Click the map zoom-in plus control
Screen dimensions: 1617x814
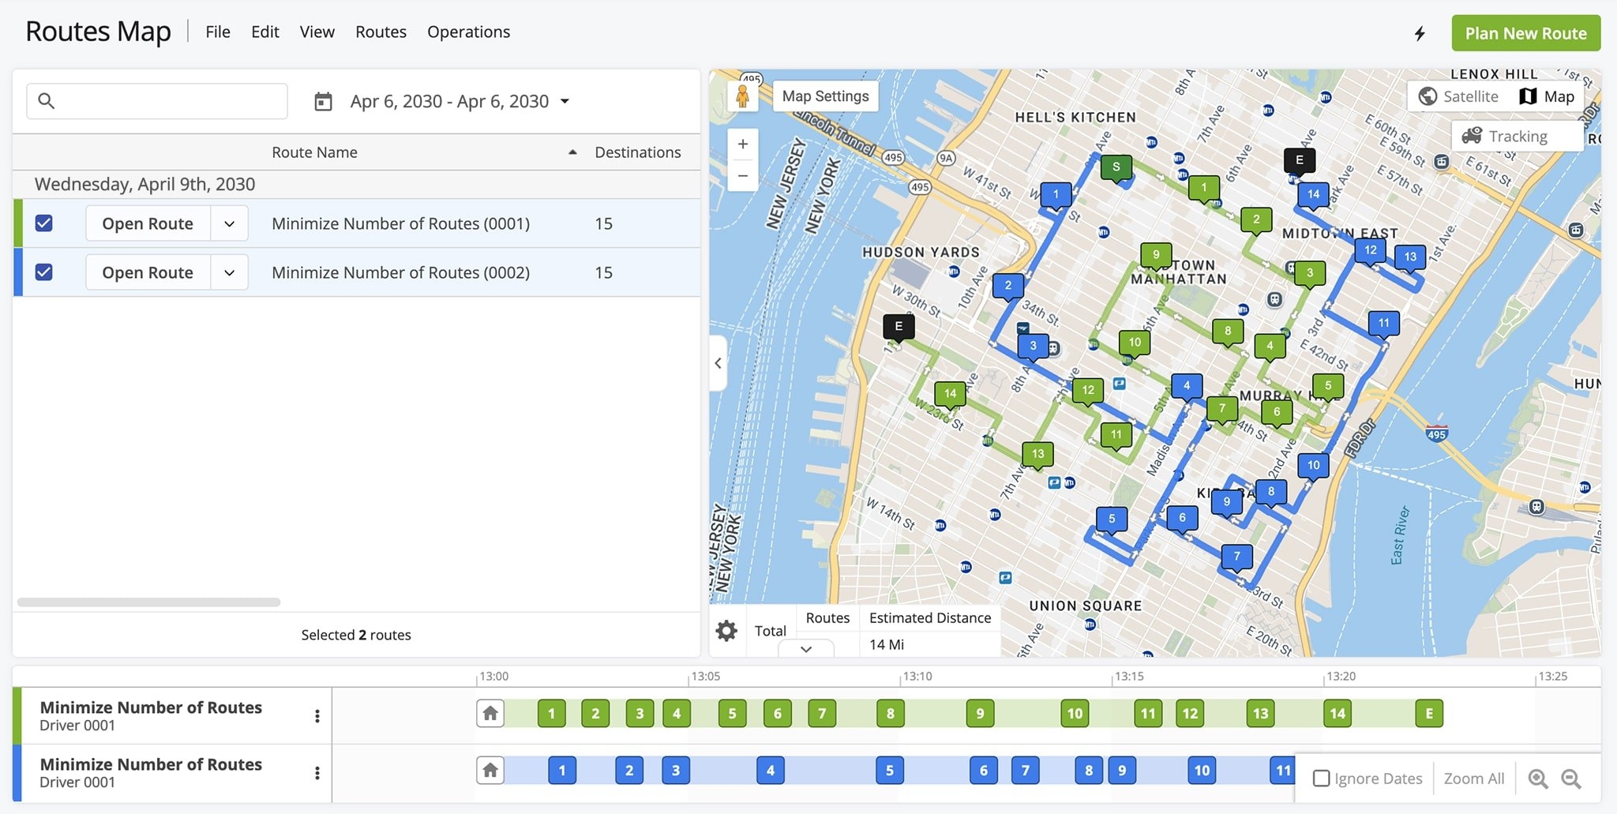742,144
